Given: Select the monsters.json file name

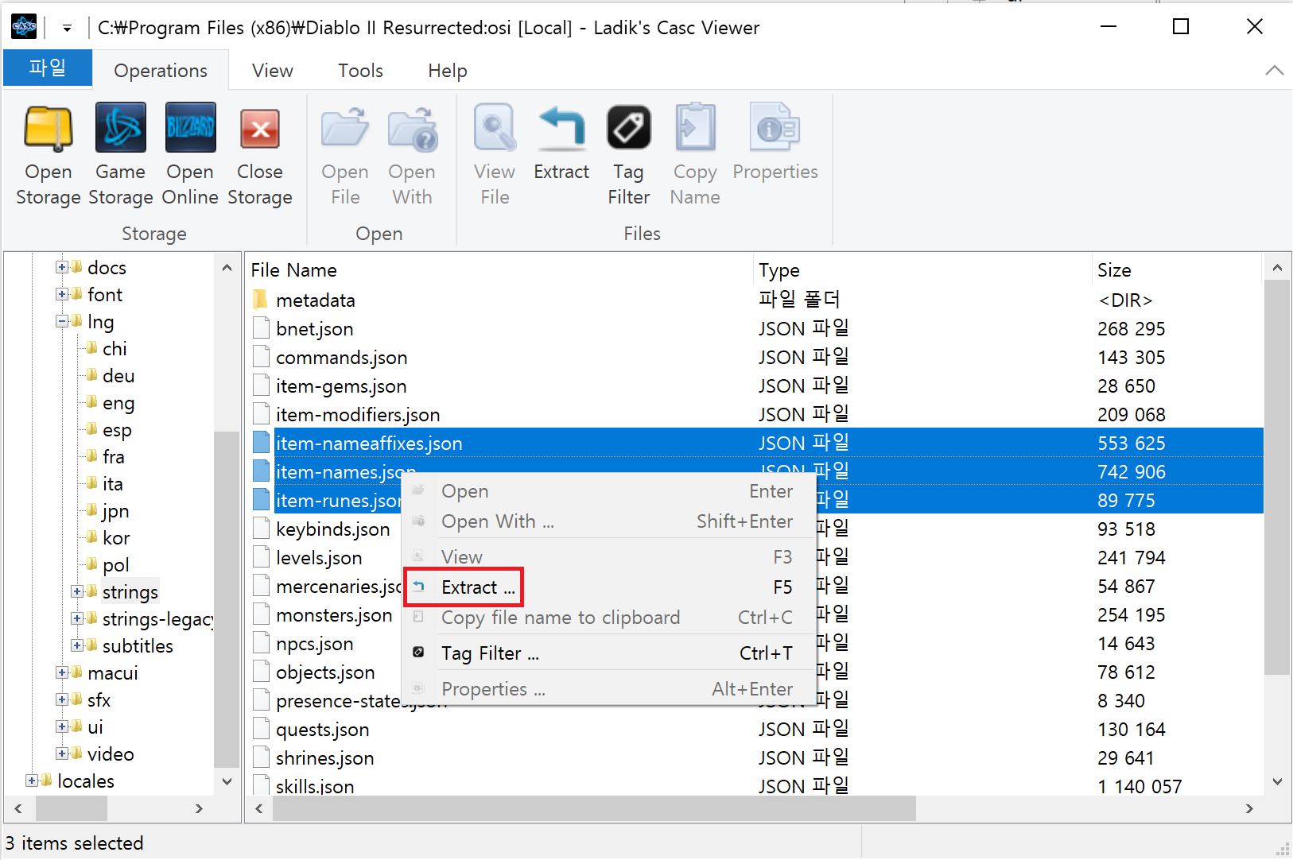Looking at the screenshot, I should coord(334,614).
